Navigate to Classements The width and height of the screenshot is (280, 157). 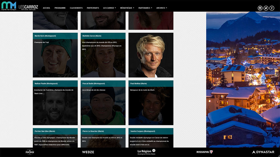tap(76, 8)
